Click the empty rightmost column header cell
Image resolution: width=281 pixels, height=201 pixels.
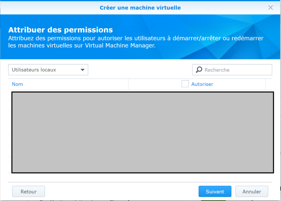click(269, 84)
